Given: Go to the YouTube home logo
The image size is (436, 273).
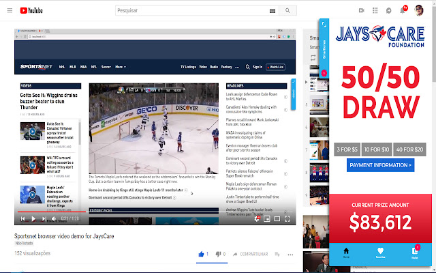Looking at the screenshot, I should [x=31, y=11].
